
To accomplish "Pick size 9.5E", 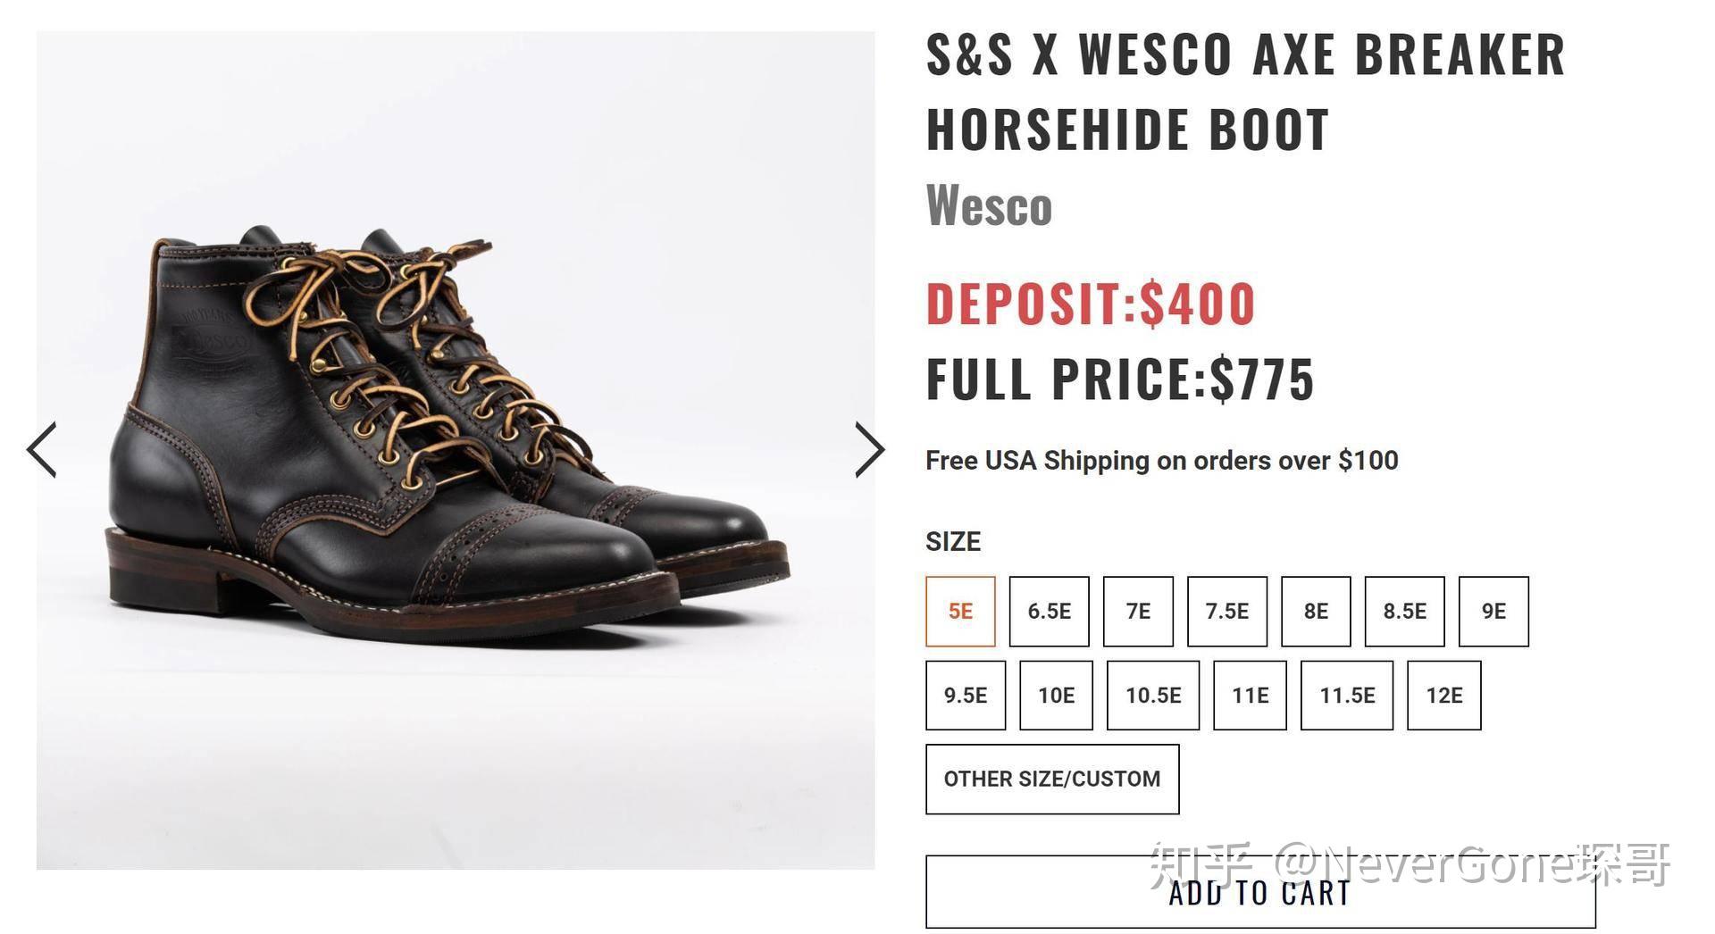I will 965,696.
